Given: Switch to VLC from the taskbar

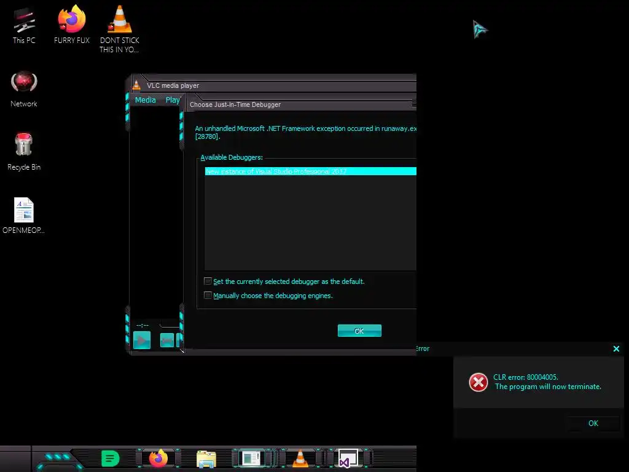Looking at the screenshot, I should click(300, 458).
